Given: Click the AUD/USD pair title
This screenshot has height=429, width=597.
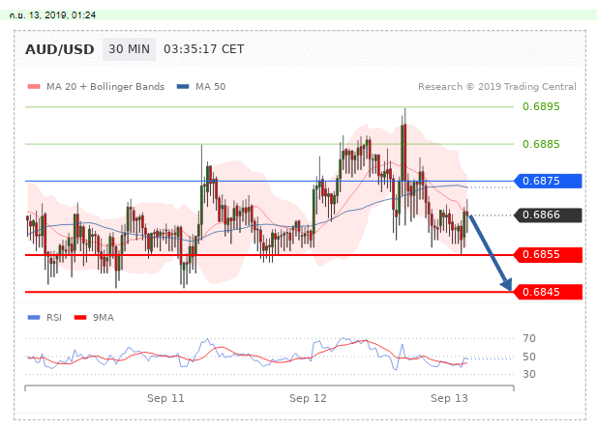Looking at the screenshot, I should [60, 49].
